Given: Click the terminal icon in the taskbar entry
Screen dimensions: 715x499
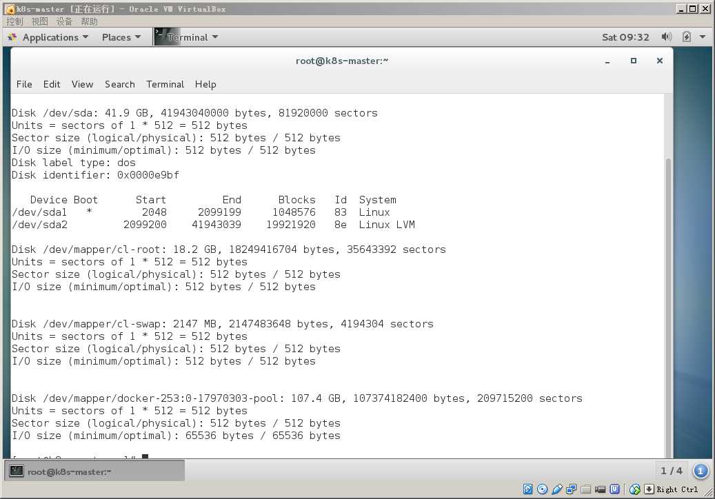Looking at the screenshot, I should click(x=17, y=471).
